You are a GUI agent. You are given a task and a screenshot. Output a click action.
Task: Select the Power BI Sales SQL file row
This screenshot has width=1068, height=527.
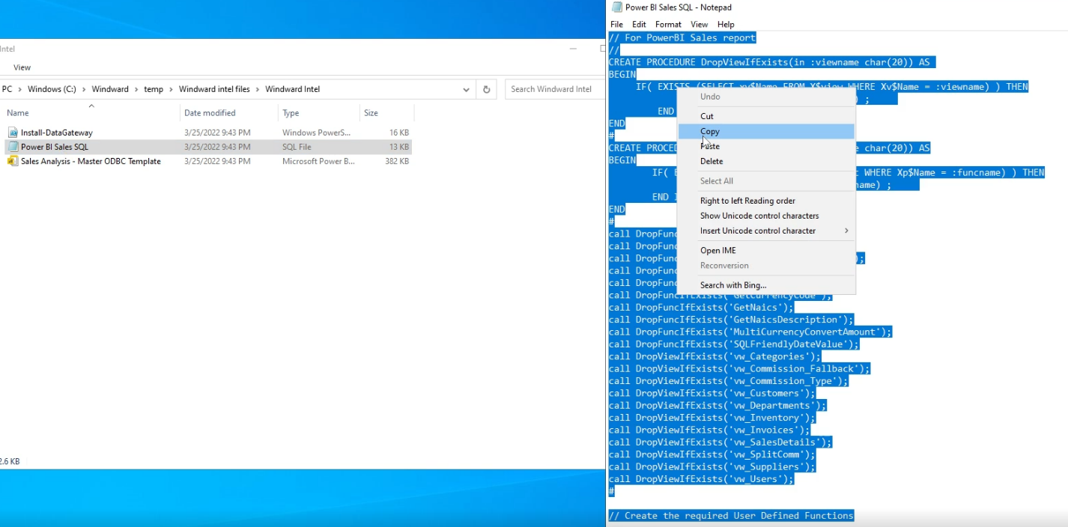click(x=208, y=147)
